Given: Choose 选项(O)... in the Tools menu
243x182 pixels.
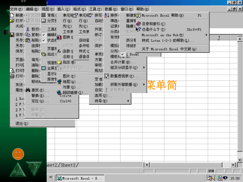Looking at the screenshot, I should pyautogui.click(x=103, y=95).
